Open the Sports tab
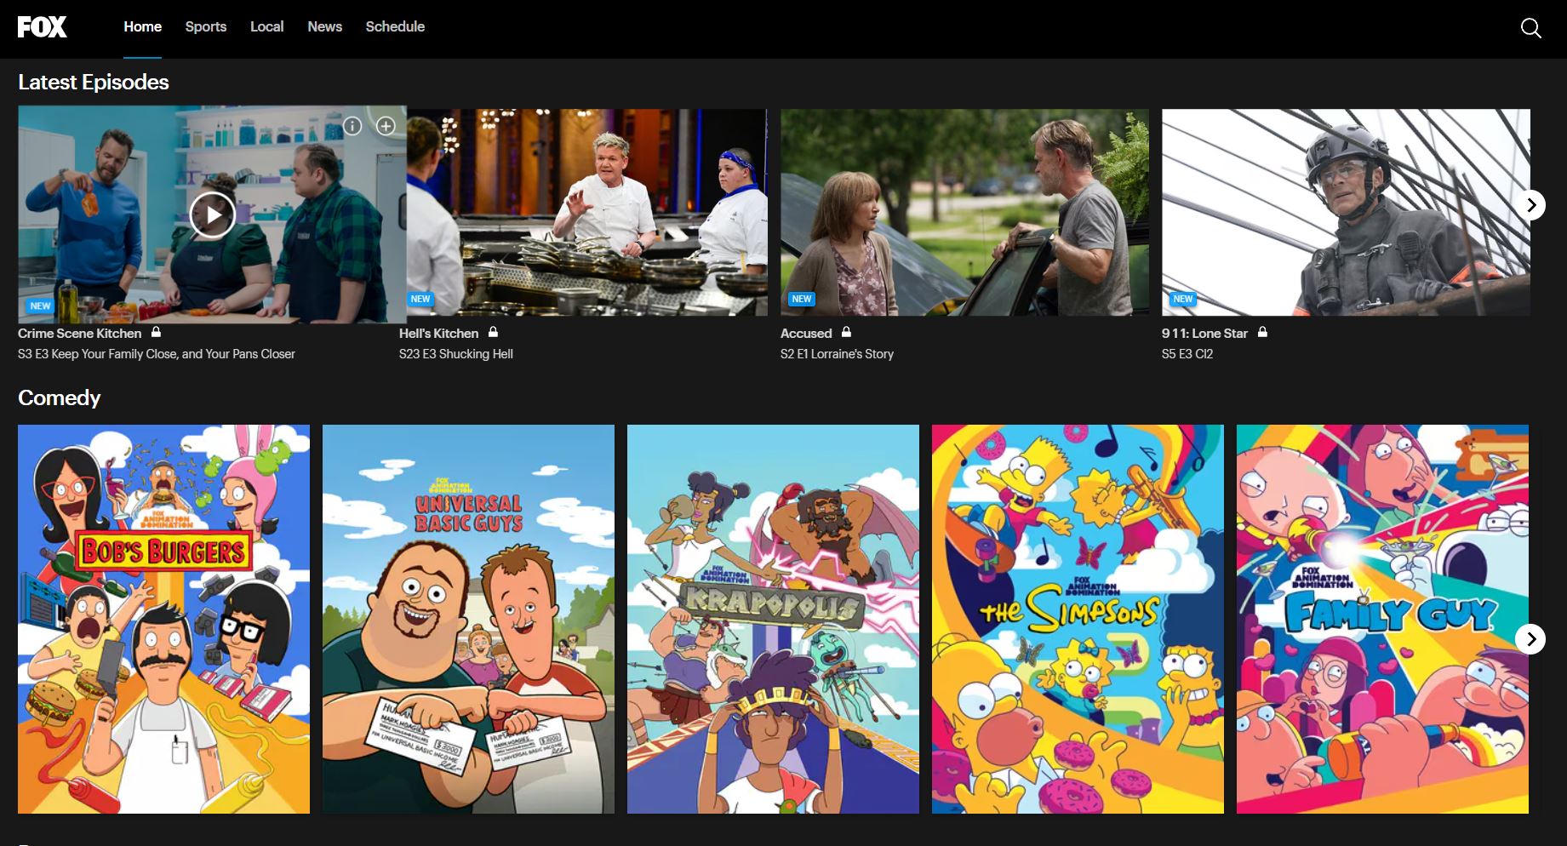This screenshot has width=1567, height=846. 206,27
